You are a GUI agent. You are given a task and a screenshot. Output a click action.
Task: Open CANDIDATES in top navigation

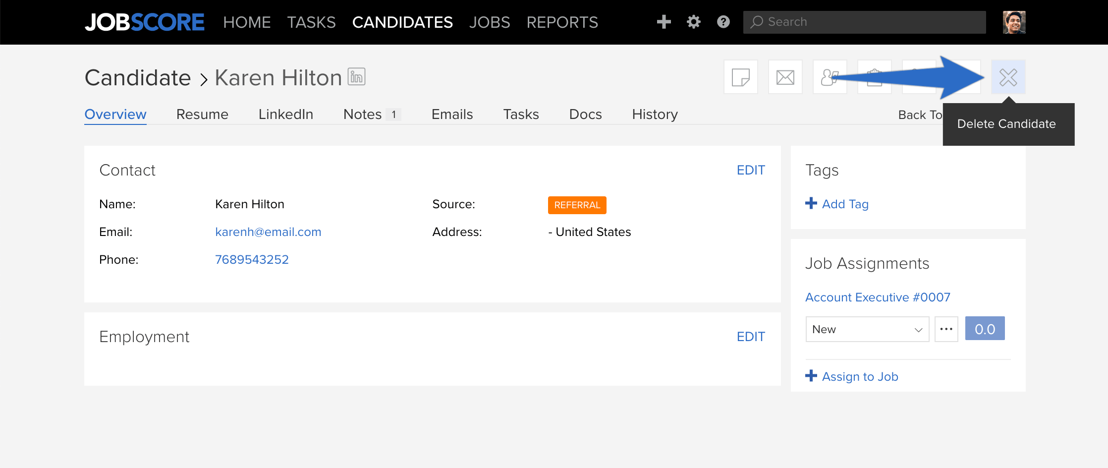pyautogui.click(x=402, y=22)
